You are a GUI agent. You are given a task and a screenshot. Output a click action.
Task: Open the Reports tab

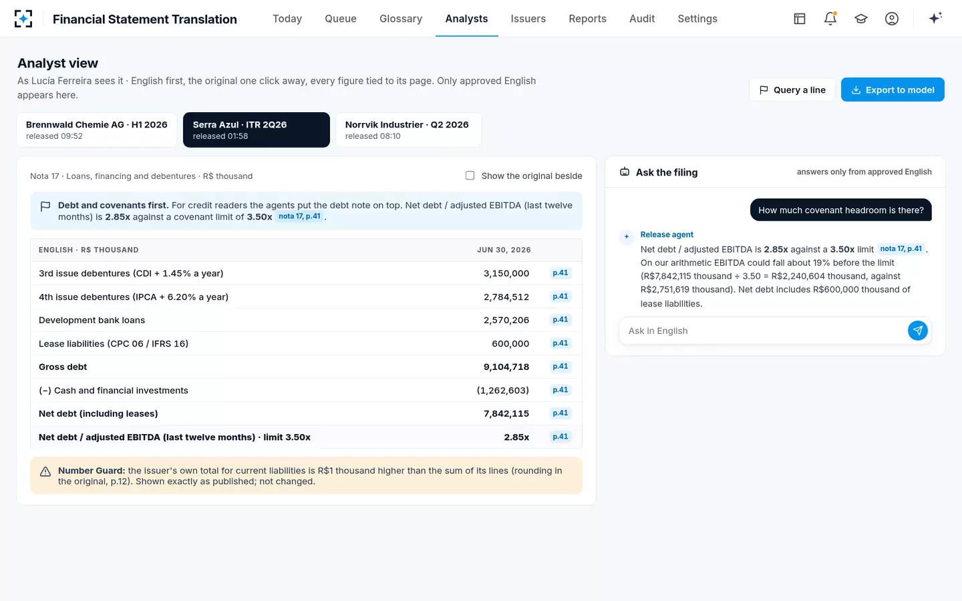[x=588, y=19]
